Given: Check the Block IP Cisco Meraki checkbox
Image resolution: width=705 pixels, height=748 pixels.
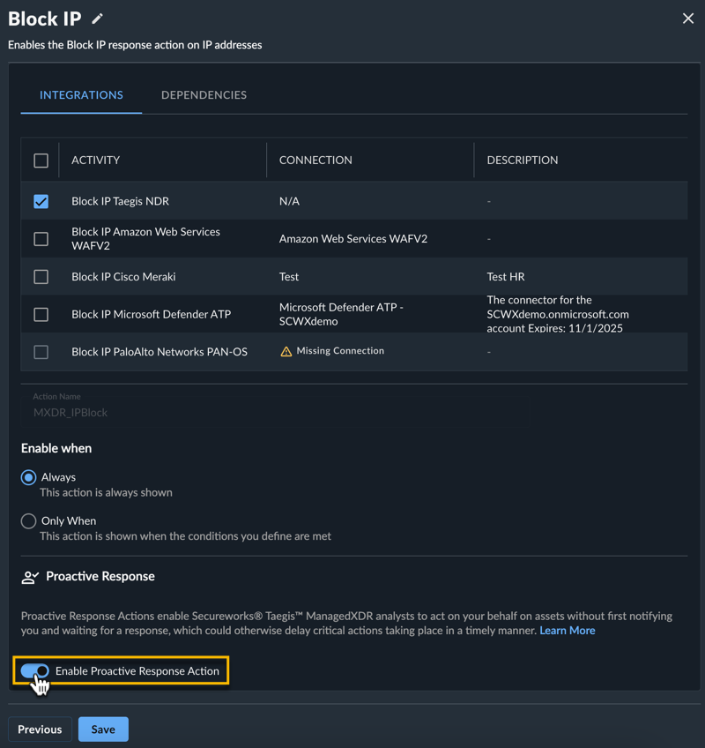Looking at the screenshot, I should pyautogui.click(x=41, y=277).
